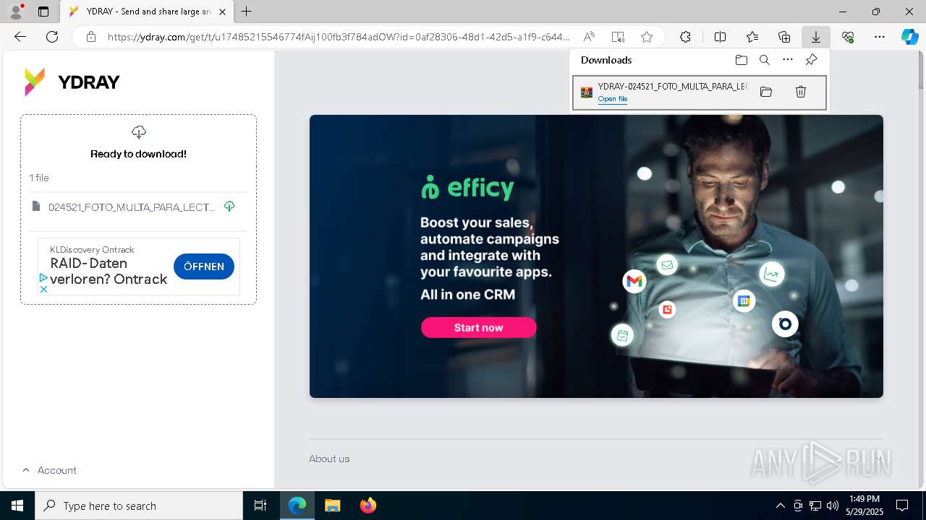
Task: Open network status in tray
Action: pyautogui.click(x=815, y=506)
